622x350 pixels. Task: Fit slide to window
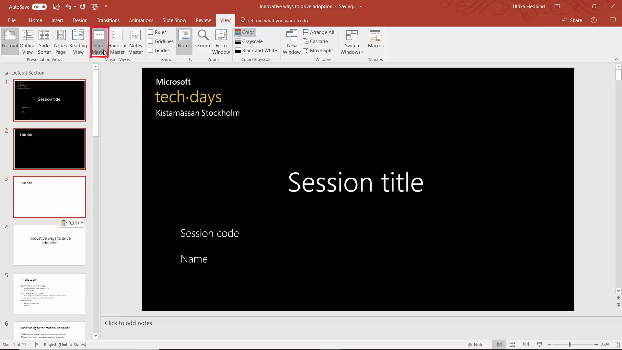point(221,41)
